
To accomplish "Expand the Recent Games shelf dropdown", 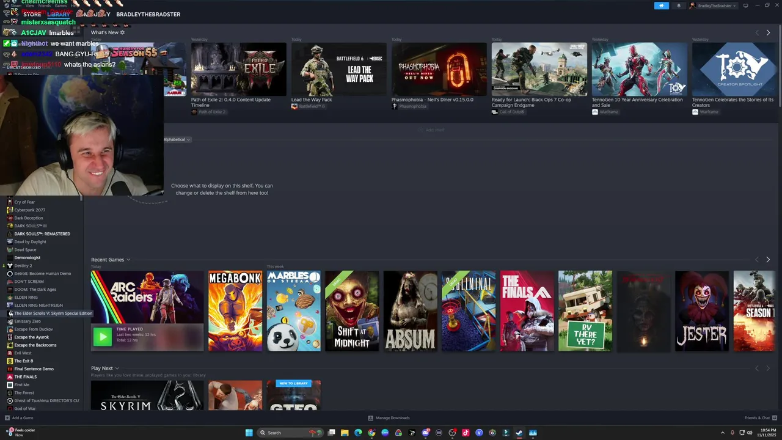I will coord(128,260).
